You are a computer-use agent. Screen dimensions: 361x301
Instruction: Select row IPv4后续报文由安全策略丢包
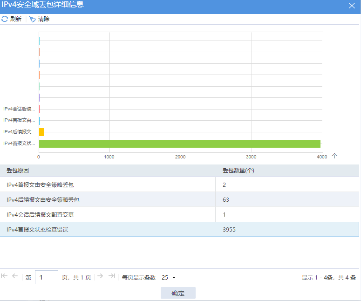180,200
